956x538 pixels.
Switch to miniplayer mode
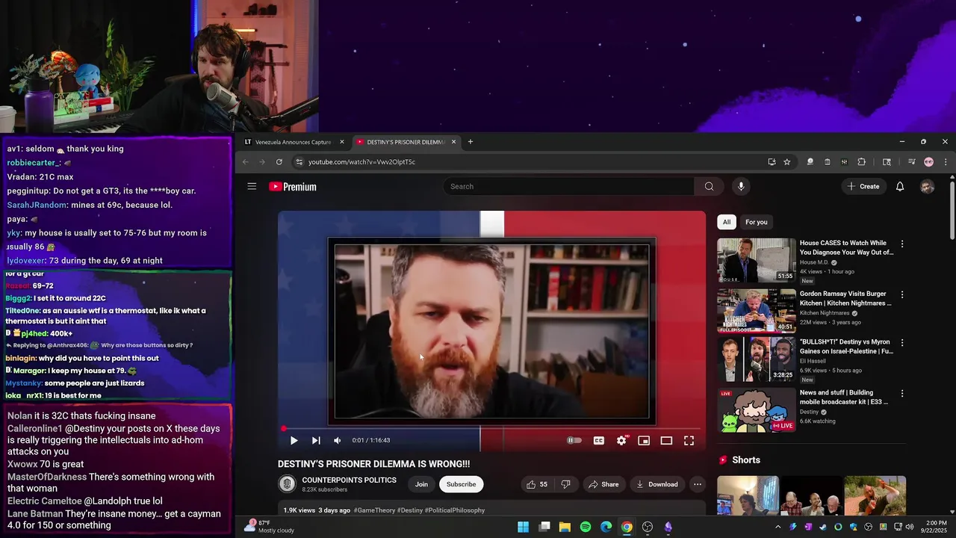pos(644,441)
